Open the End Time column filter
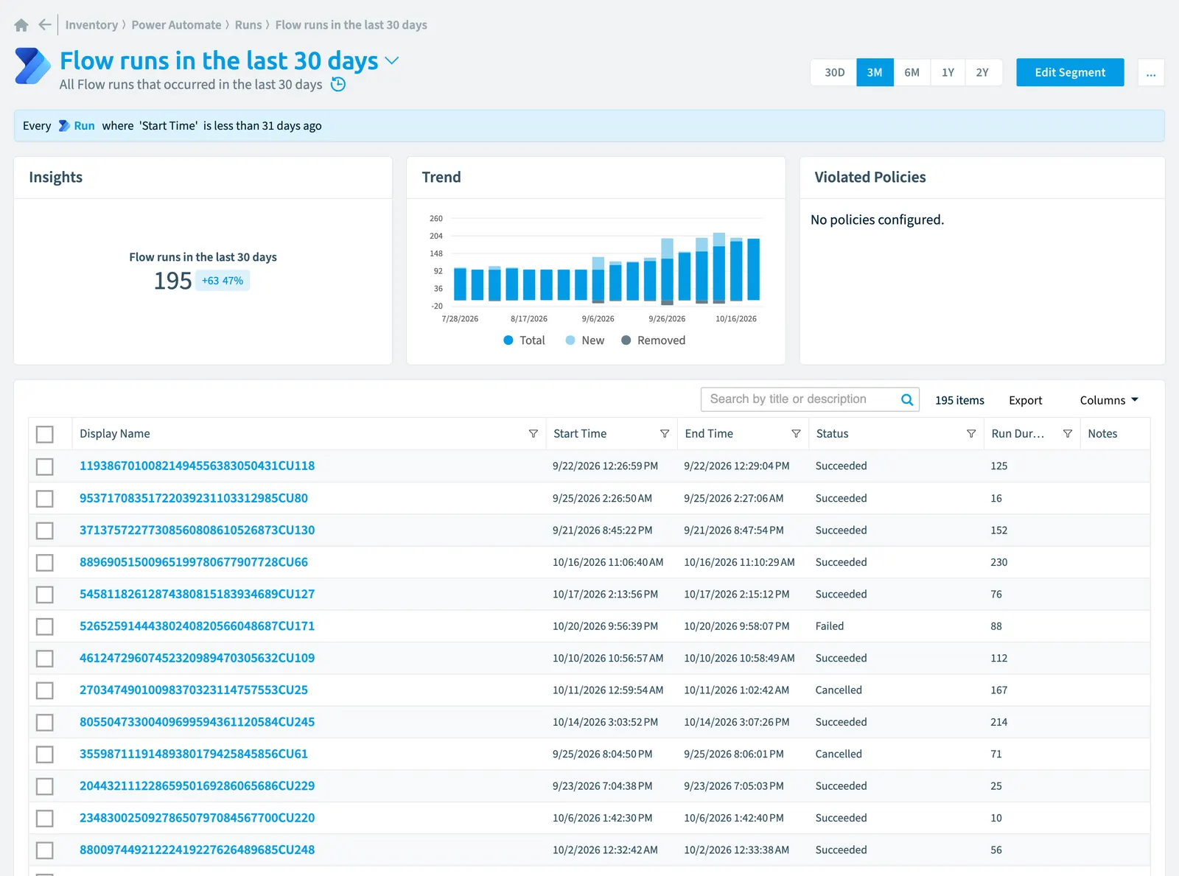Screen dimensions: 1179x876 (796, 434)
